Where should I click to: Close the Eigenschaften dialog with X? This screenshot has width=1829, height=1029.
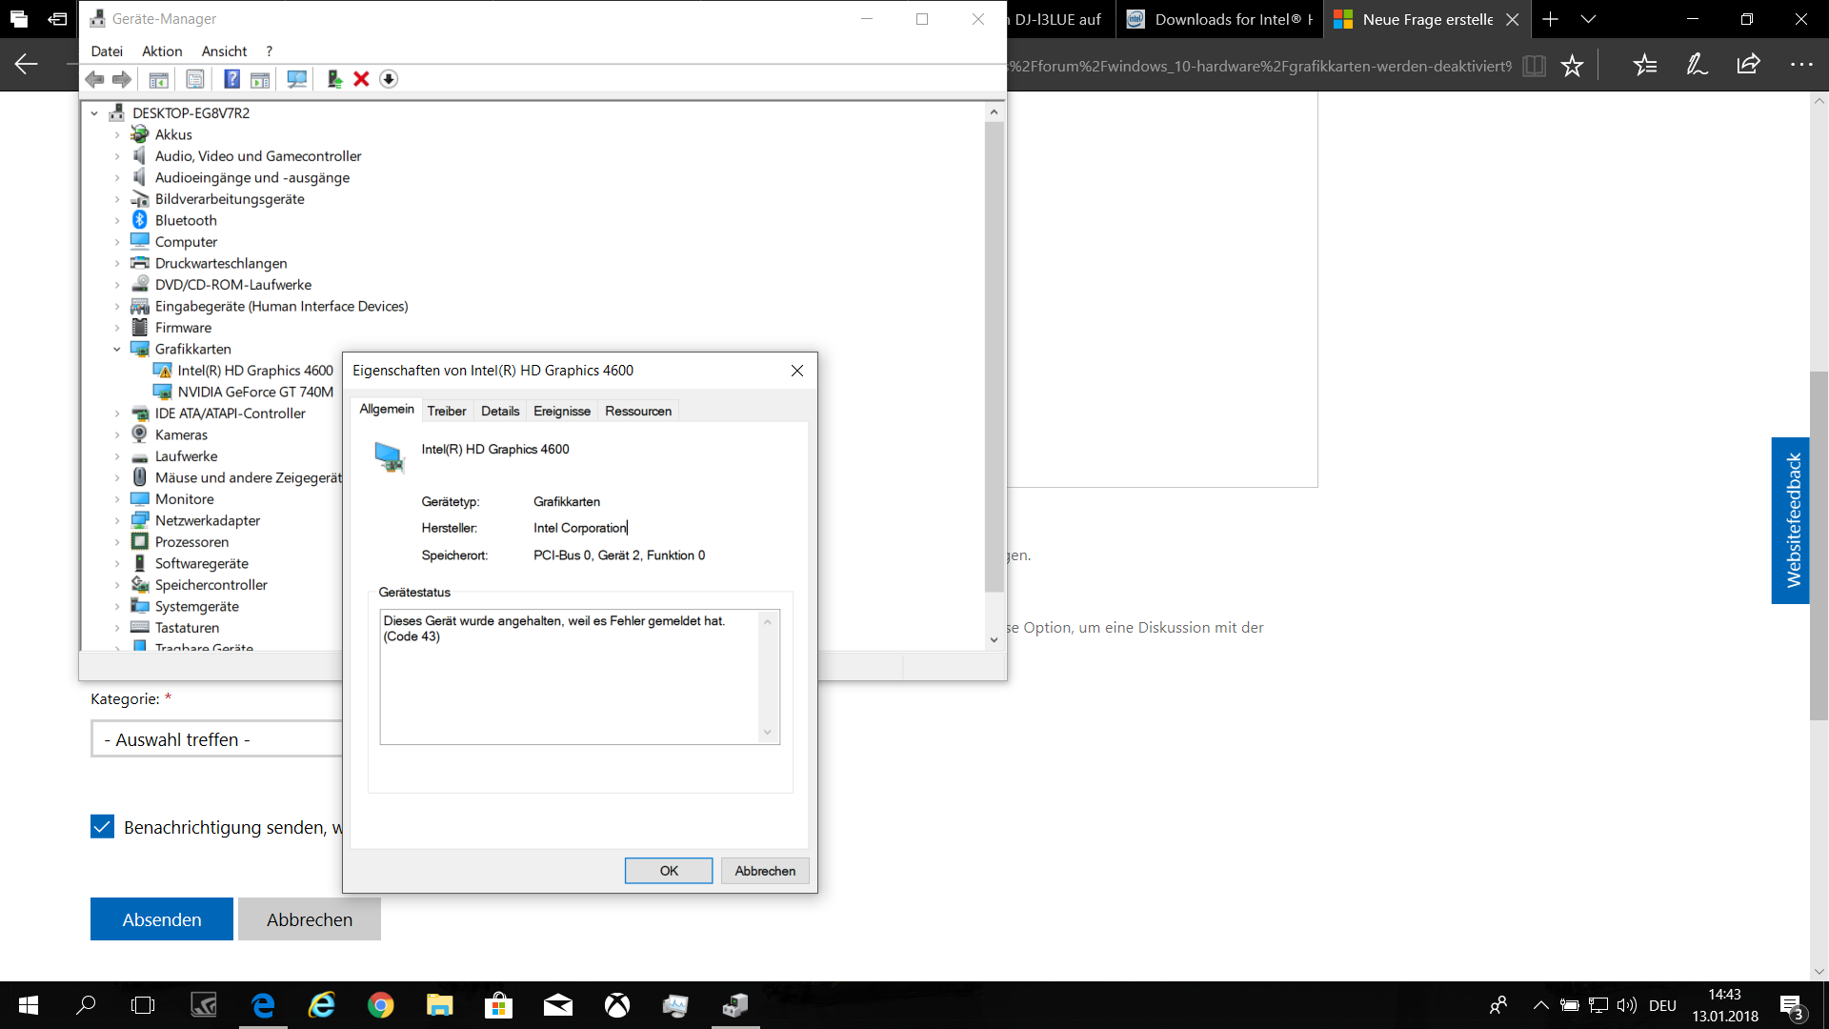797,371
